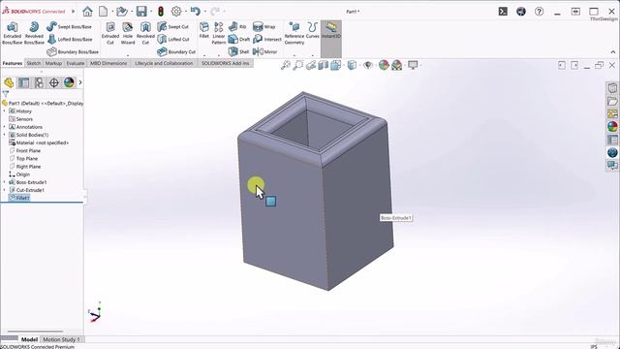Open the DisplayManager color sphere tab
Screen dimensions: 620x349
pyautogui.click(x=69, y=82)
